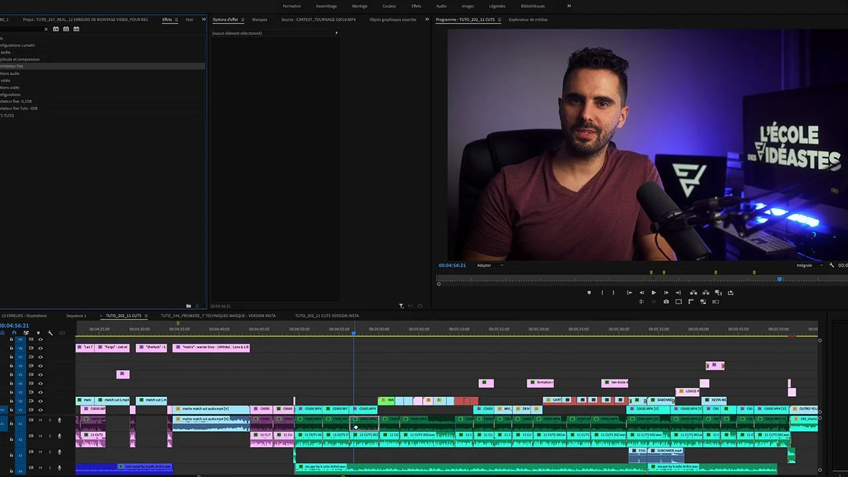
Task: Toggle linked selection in timeline
Action: (x=26, y=333)
